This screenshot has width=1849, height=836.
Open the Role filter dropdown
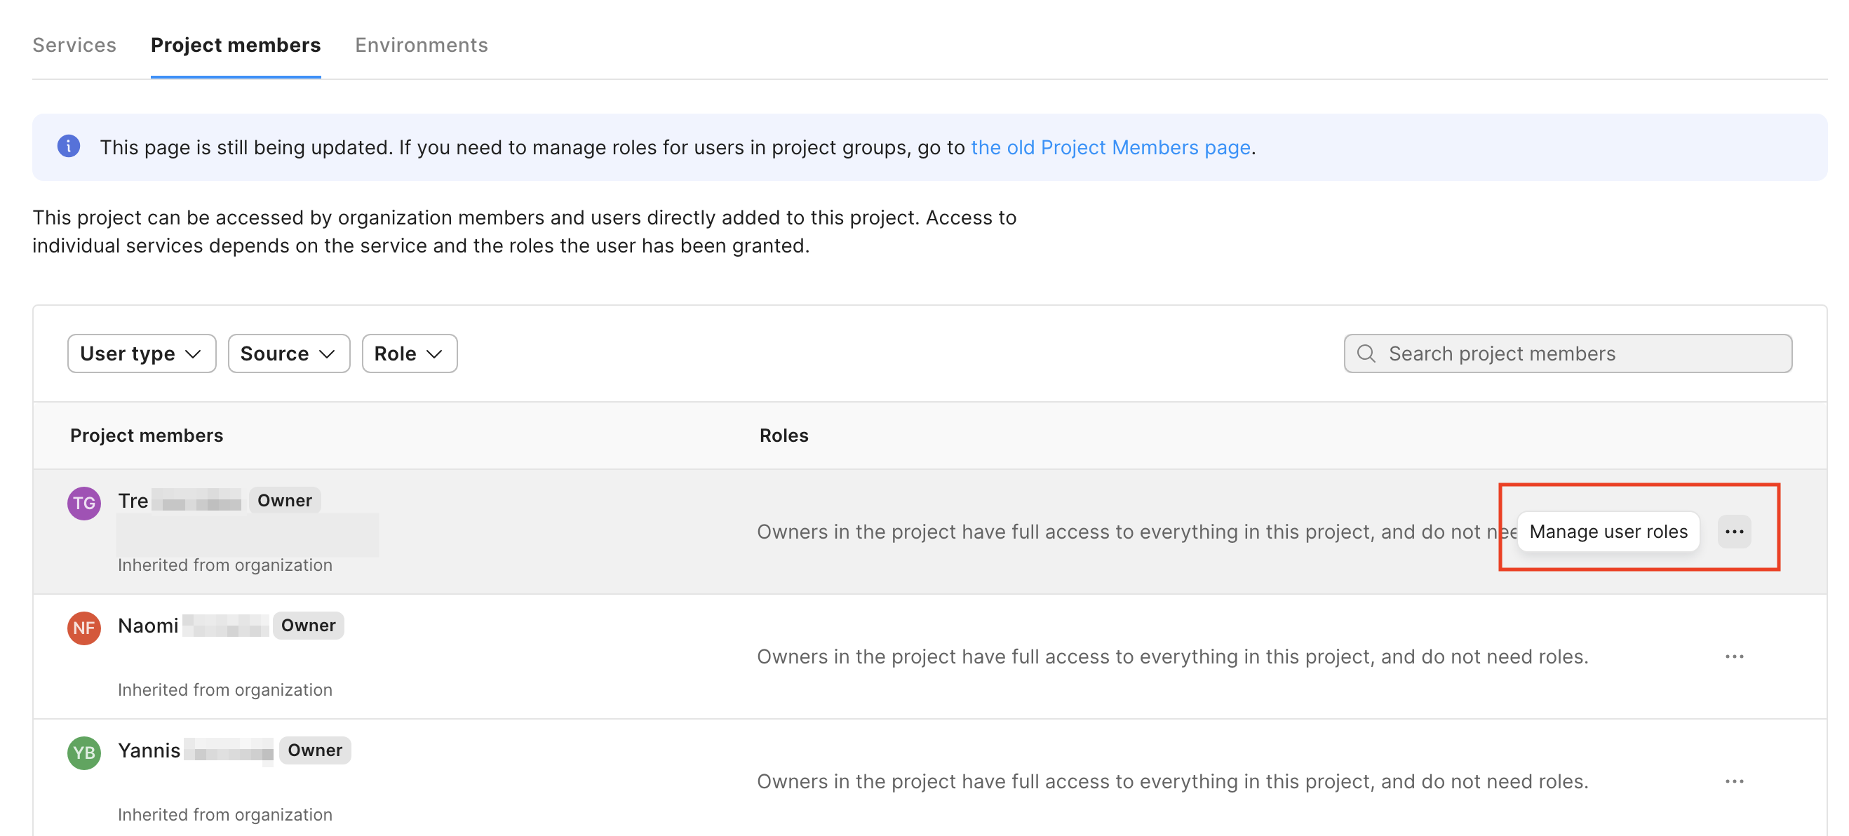click(409, 353)
